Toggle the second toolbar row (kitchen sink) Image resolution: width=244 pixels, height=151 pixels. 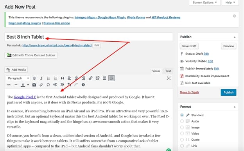click(111, 78)
